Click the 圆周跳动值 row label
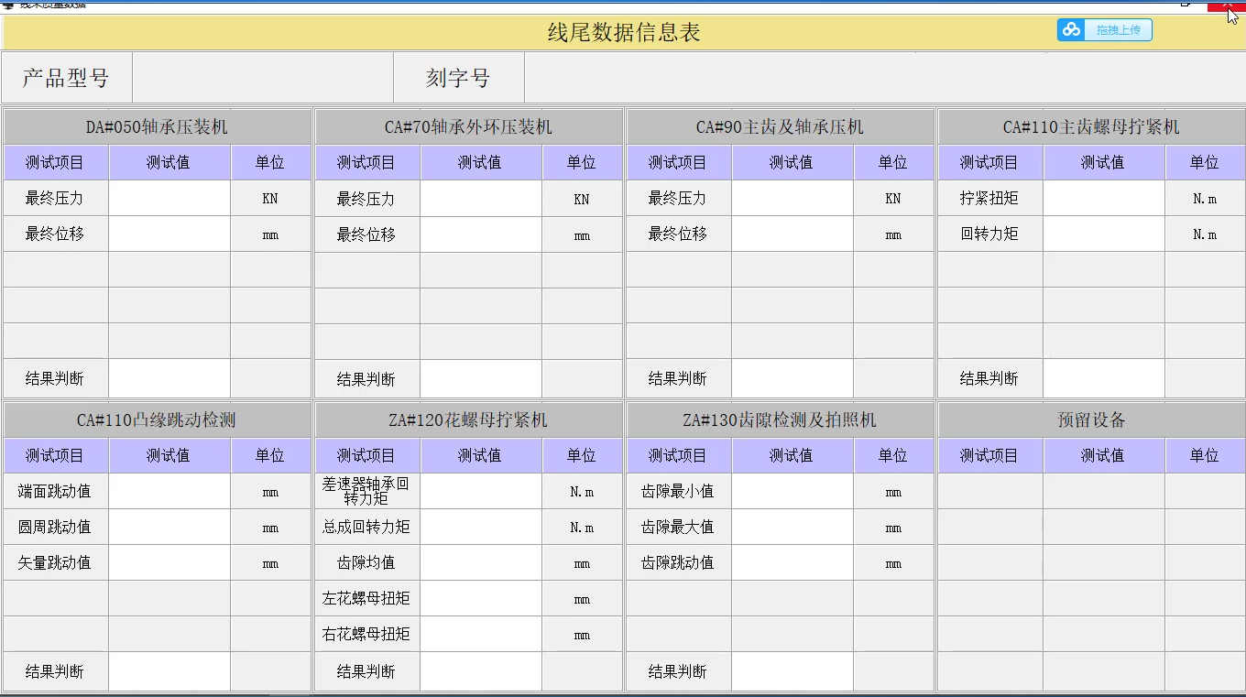Screen dimensions: 1246x697 (55, 527)
